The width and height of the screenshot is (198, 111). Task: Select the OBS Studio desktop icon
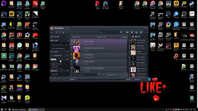[x=184, y=14]
